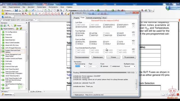Click the Программирование button
Screen dimensions: 180x101
[x=82, y=57]
